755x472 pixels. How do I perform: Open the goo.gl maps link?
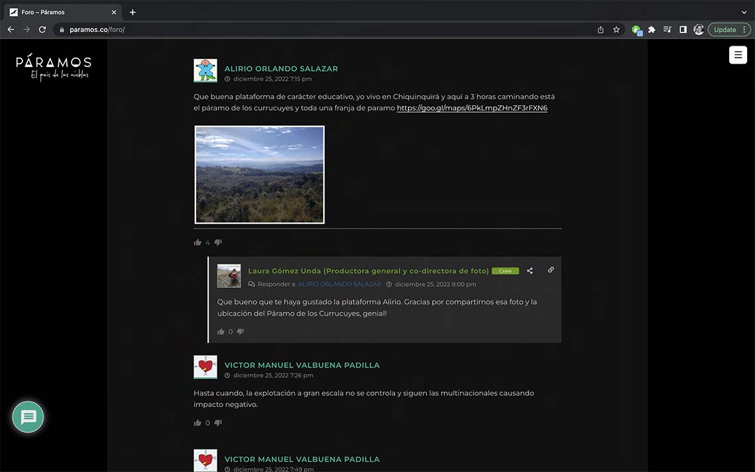tap(472, 108)
